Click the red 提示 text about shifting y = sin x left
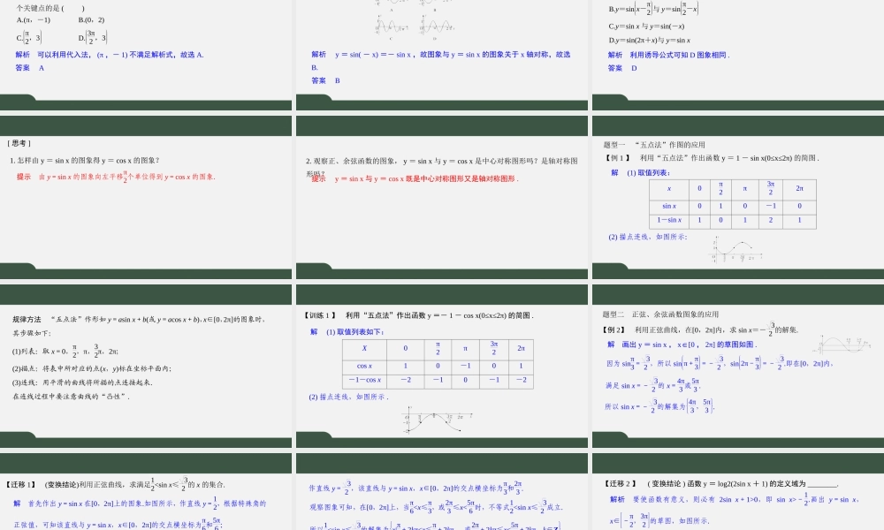This screenshot has height=530, width=884. (x=116, y=177)
